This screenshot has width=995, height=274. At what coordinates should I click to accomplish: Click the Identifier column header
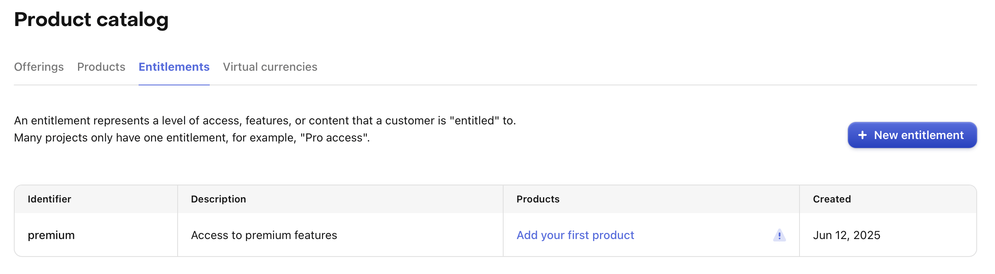pyautogui.click(x=49, y=199)
